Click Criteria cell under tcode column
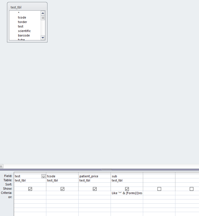The image size is (199, 216). pos(62,193)
